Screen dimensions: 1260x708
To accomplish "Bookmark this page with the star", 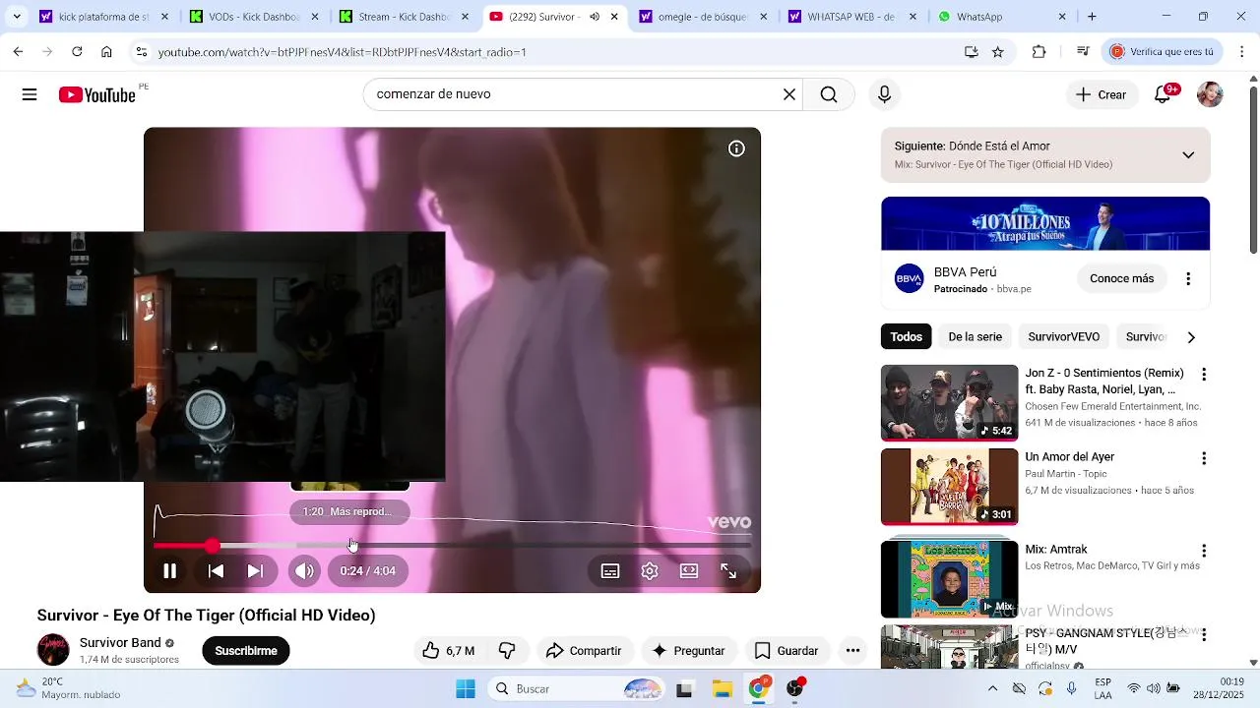I will click(x=998, y=52).
